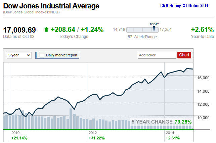
Task: Enable the Daily market report checkbox
Action: pyautogui.click(x=42, y=55)
